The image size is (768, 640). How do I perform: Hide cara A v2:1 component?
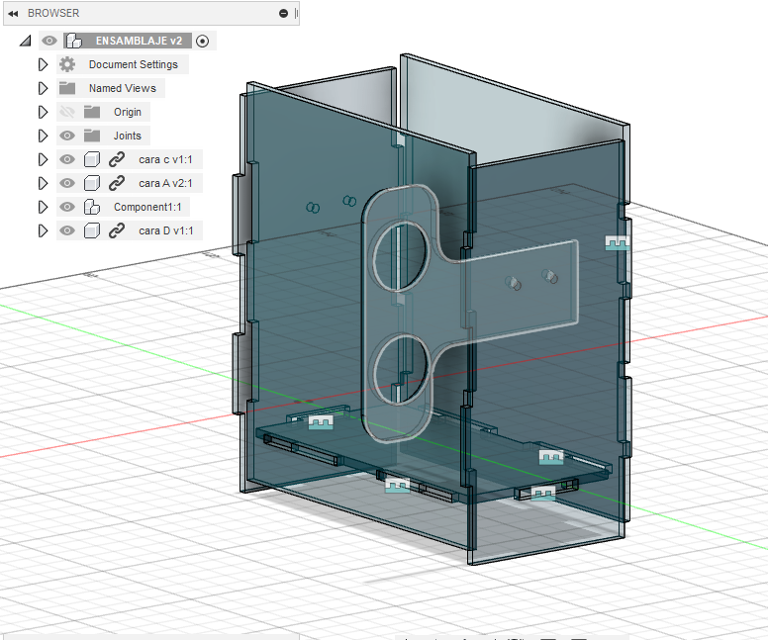[x=67, y=183]
